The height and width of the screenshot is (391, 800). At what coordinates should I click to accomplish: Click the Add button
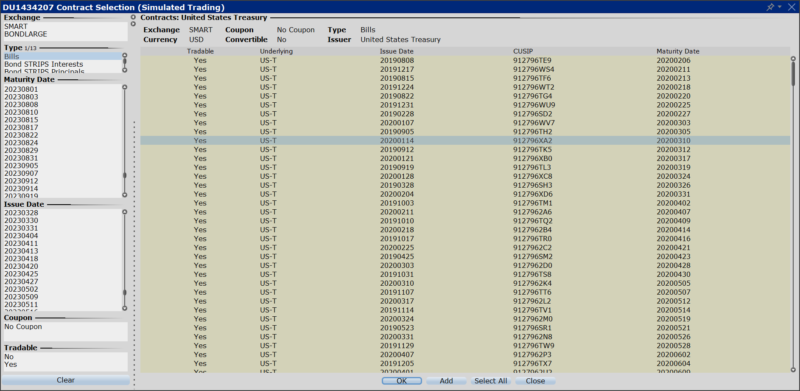coord(446,381)
